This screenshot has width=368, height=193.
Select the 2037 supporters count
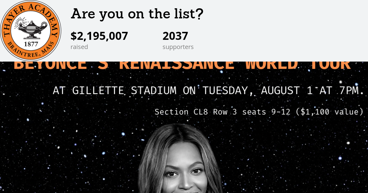[175, 36]
